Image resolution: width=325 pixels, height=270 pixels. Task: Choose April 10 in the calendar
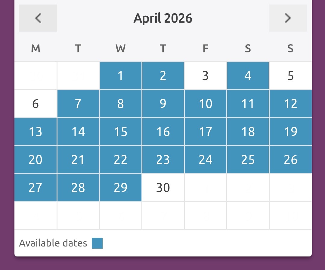coord(206,104)
